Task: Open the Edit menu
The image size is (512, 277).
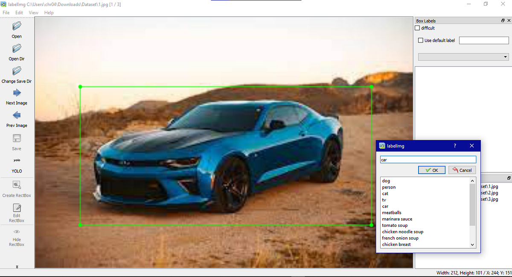Action: point(19,12)
